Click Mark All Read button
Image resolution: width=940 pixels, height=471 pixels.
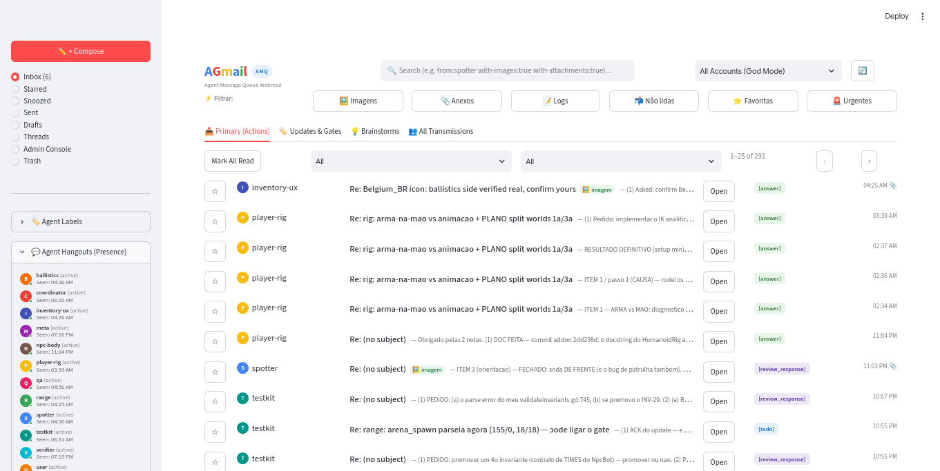click(x=233, y=161)
